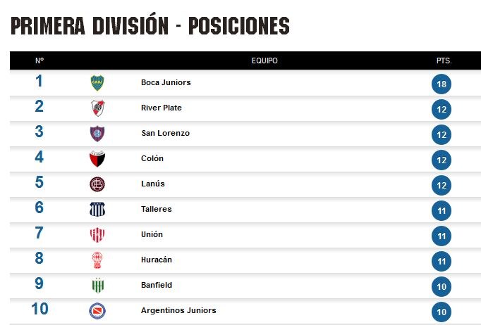This screenshot has width=481, height=325.
Task: Open the Argentinos Juniors round badge
Action: pyautogui.click(x=97, y=311)
